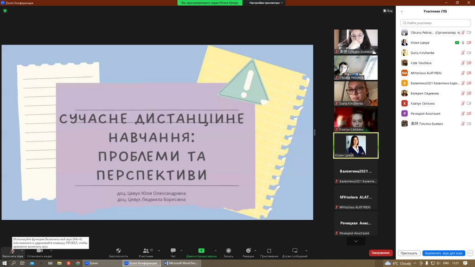Viewport: 475px width, 267px height.
Task: Open the Вид view menu
Action: (388, 11)
